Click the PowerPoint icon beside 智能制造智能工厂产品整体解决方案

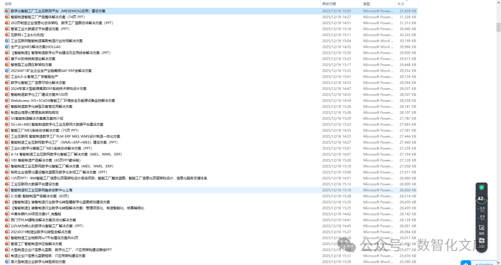tap(7, 17)
